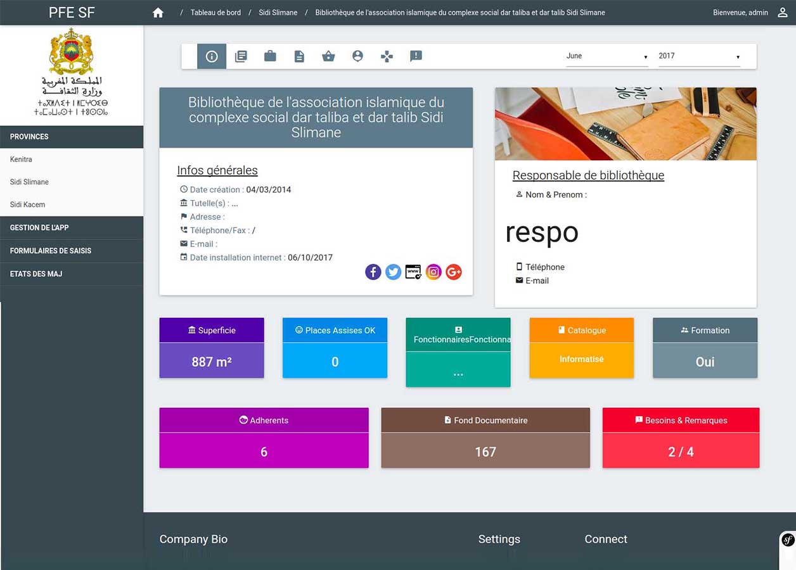This screenshot has height=570, width=796.
Task: Click the home icon in breadcrumb
Action: 158,13
